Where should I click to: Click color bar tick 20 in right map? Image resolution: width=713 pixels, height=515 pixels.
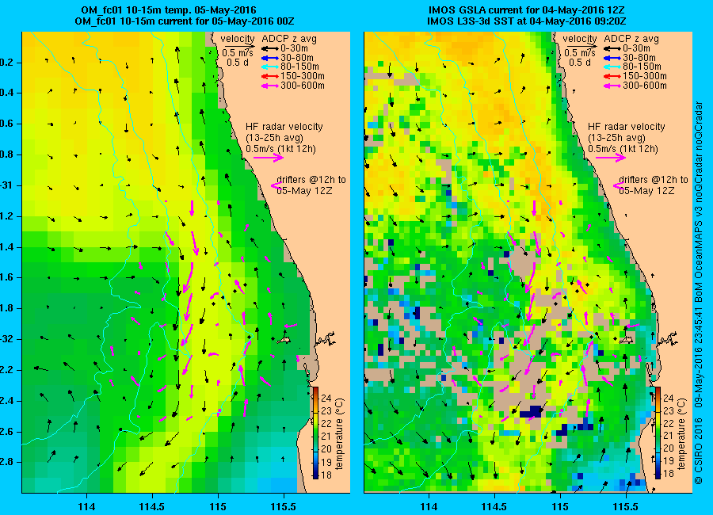(x=669, y=448)
